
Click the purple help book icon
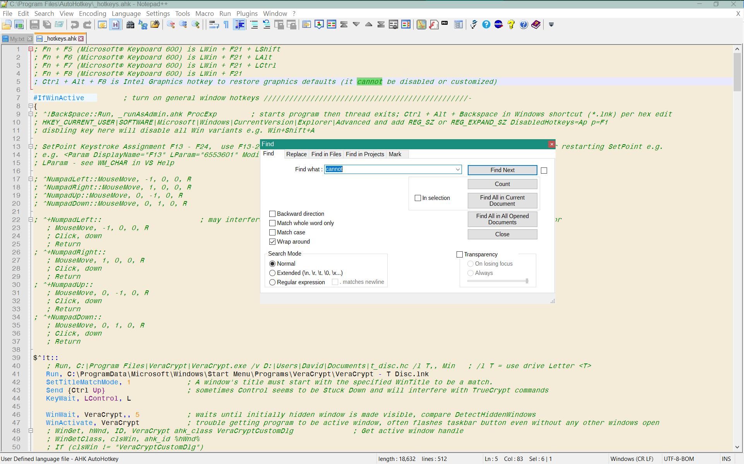[536, 25]
